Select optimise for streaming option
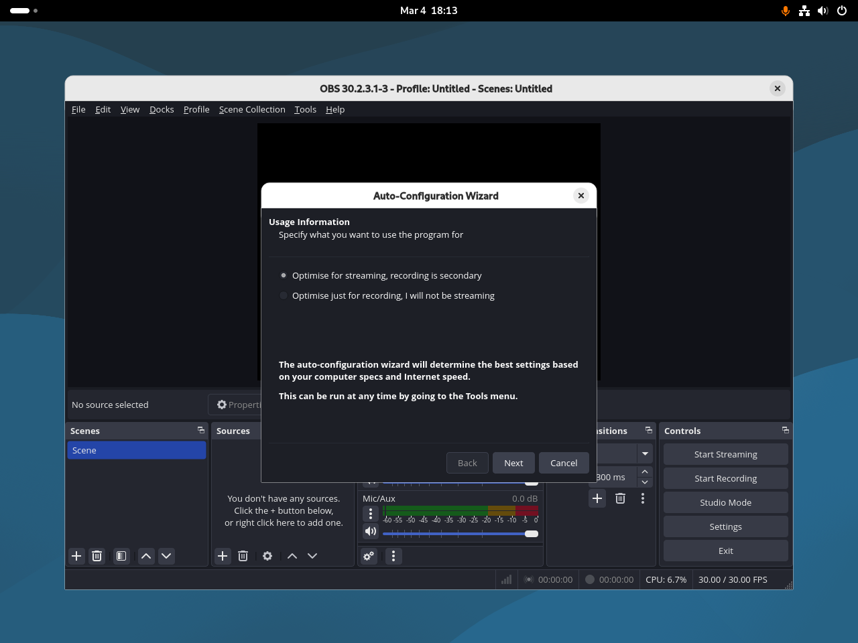The width and height of the screenshot is (858, 643). 283,275
